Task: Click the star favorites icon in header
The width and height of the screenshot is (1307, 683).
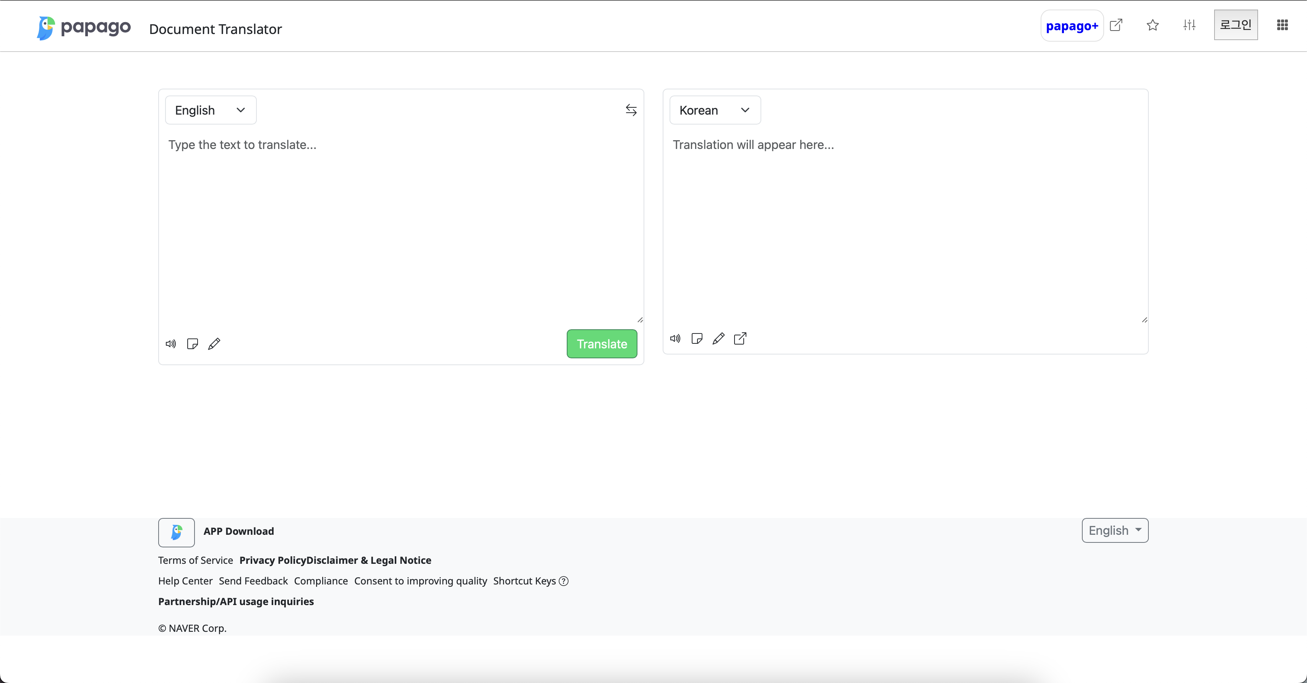Action: 1152,25
